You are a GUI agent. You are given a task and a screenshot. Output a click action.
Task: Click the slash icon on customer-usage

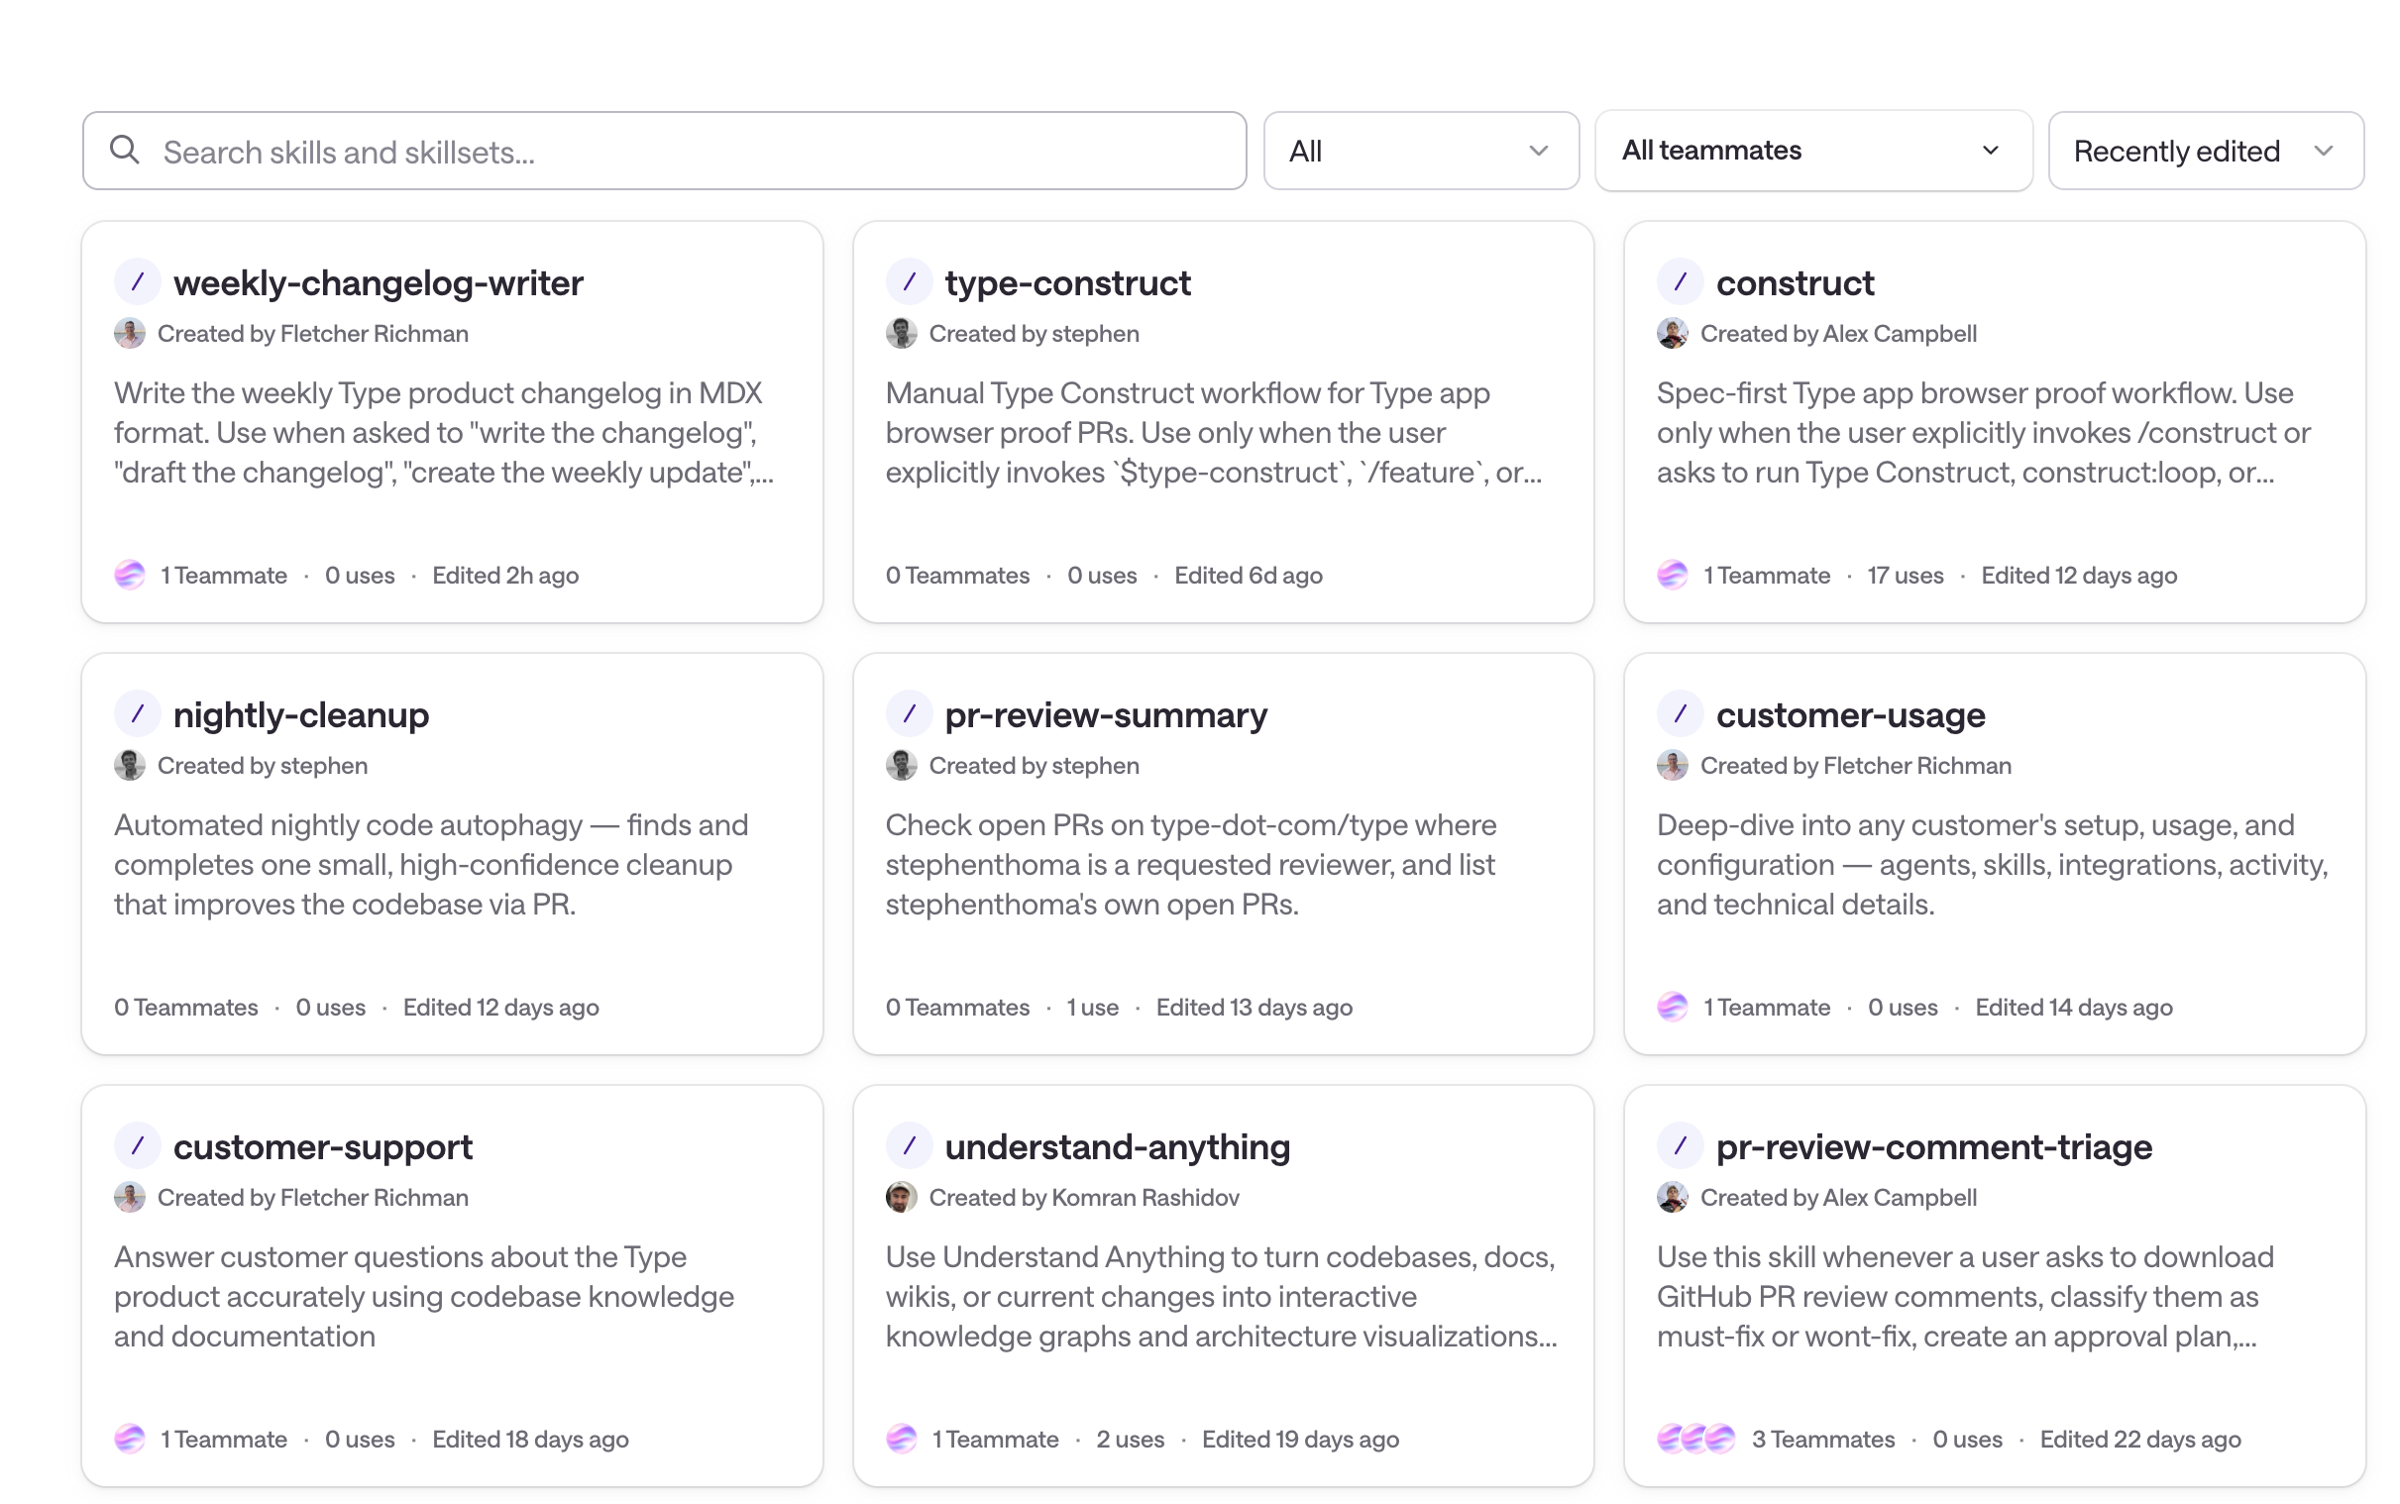[x=1679, y=714]
